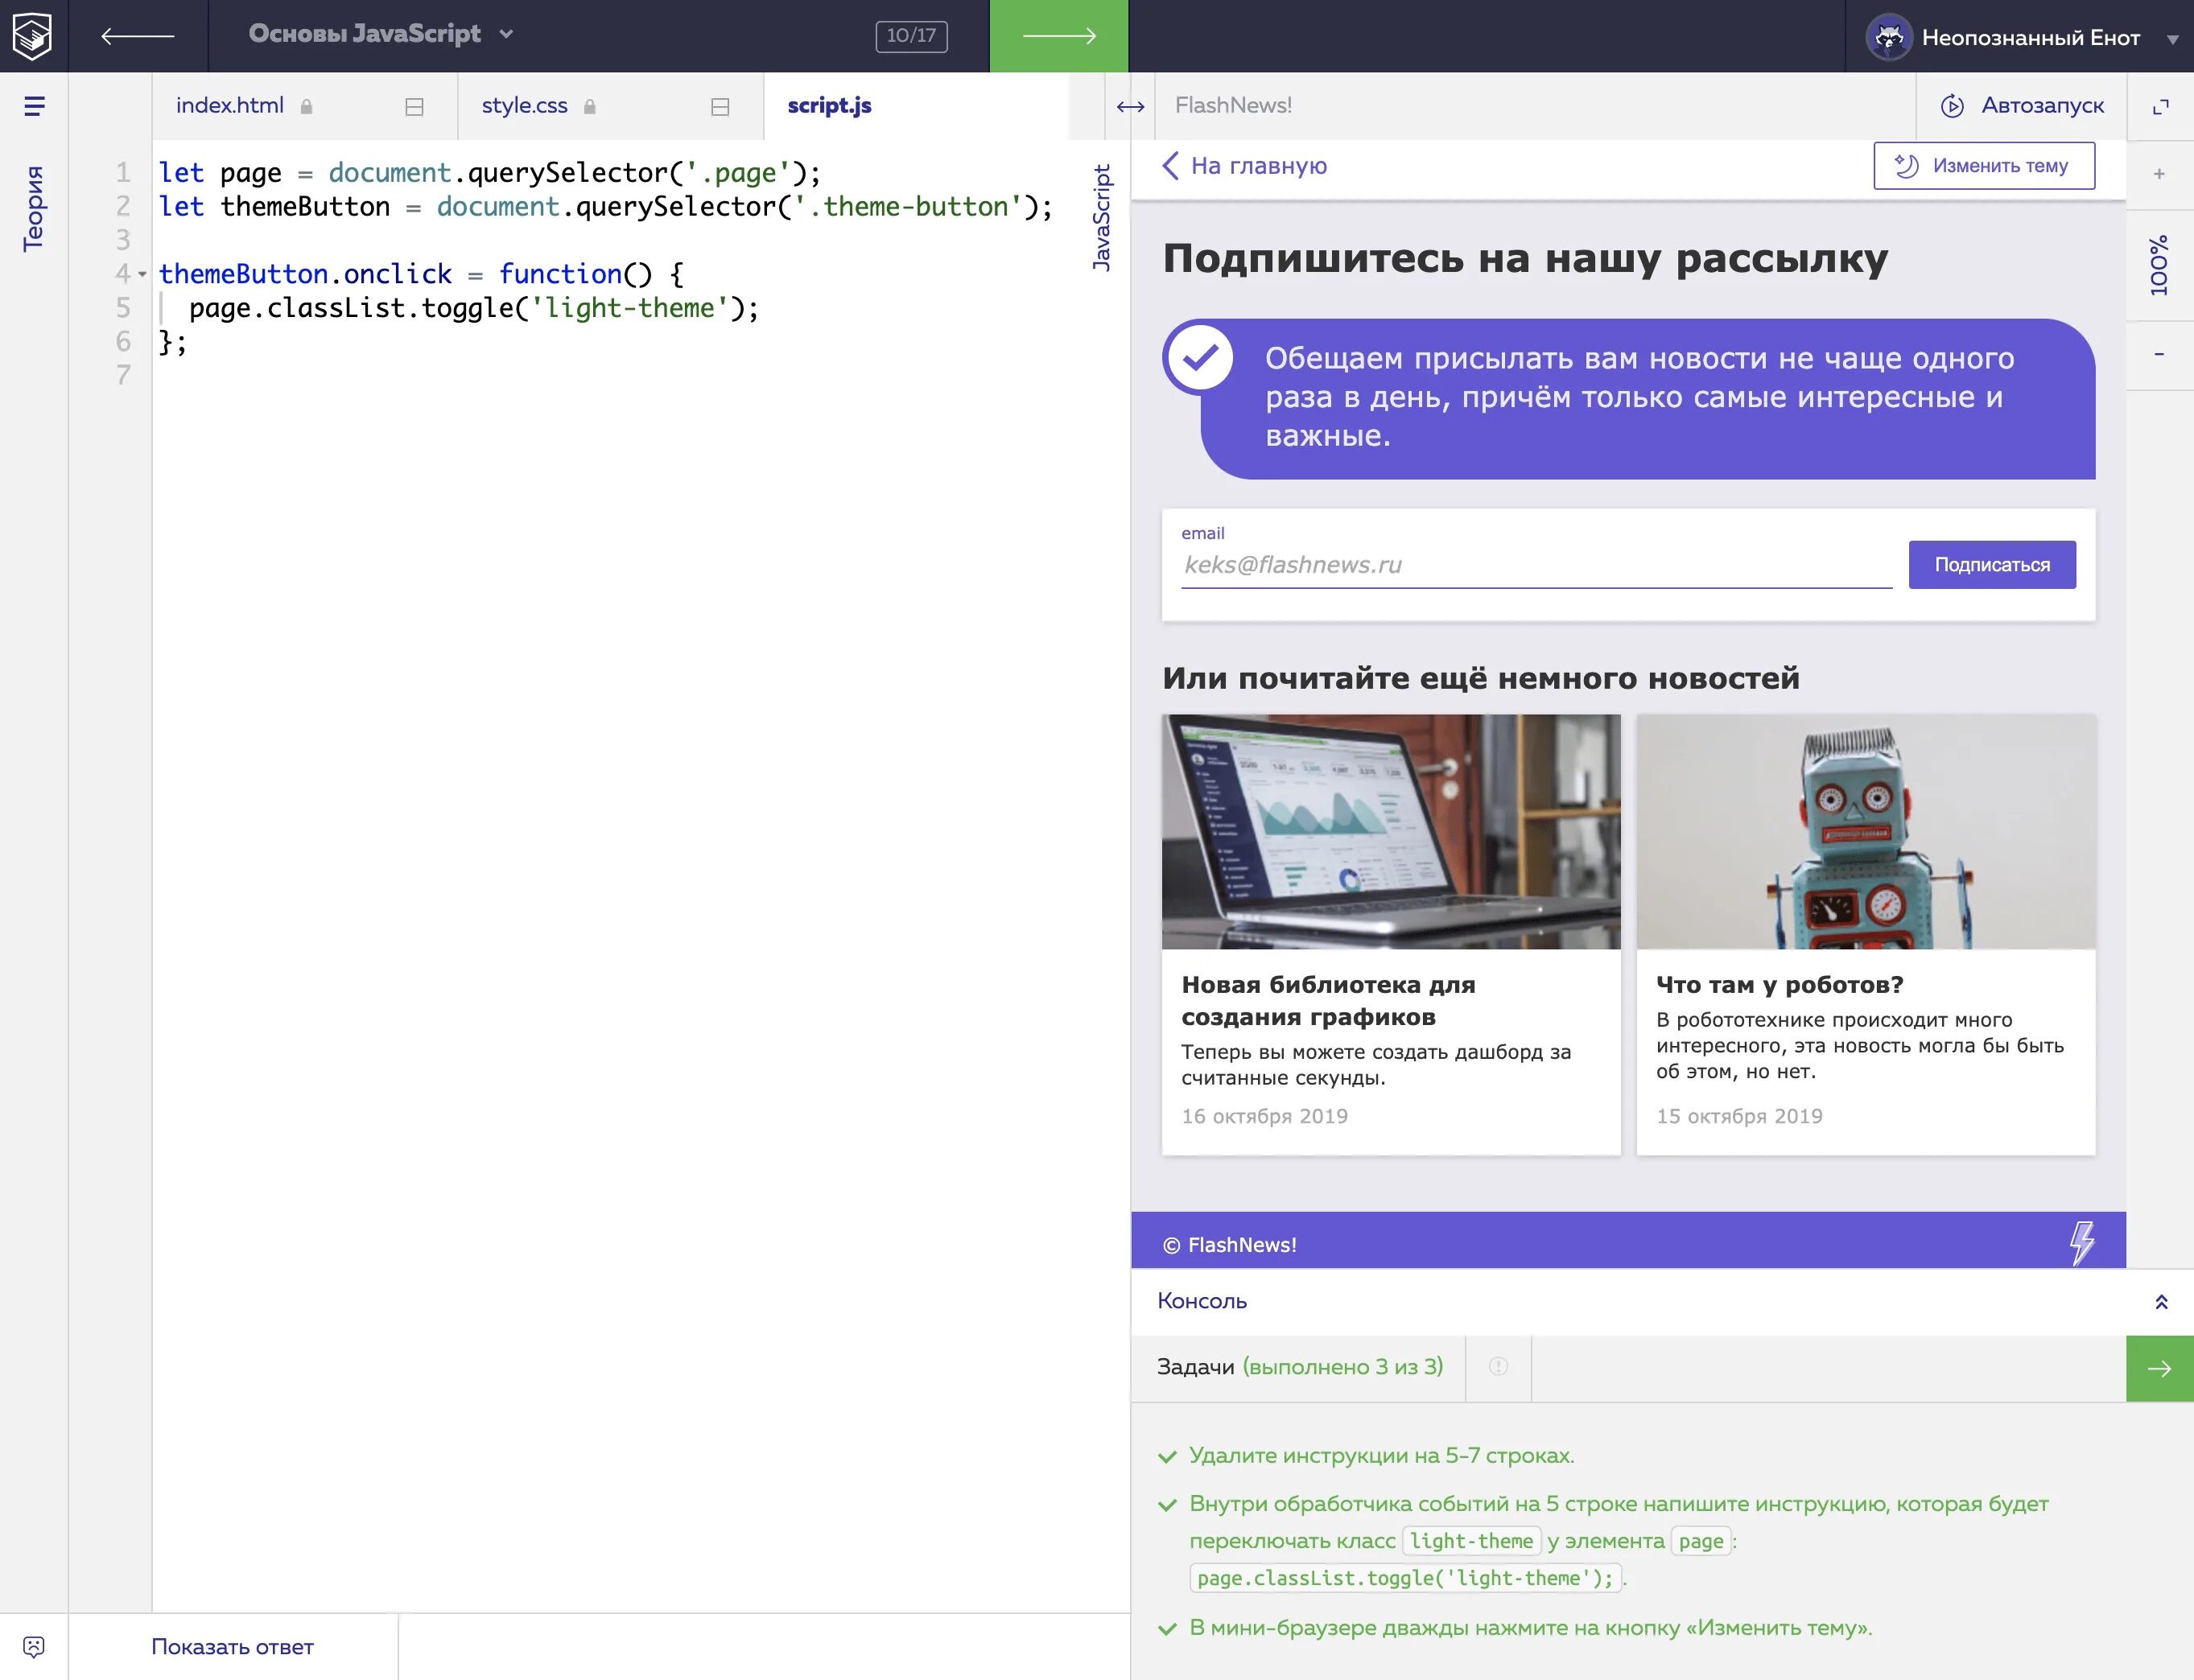Viewport: 2194px width, 1680px height.
Task: Toggle Автозапуск autorun
Action: 2022,106
